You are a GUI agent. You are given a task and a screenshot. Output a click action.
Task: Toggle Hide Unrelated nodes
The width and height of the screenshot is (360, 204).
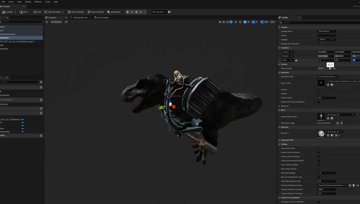click(52, 12)
